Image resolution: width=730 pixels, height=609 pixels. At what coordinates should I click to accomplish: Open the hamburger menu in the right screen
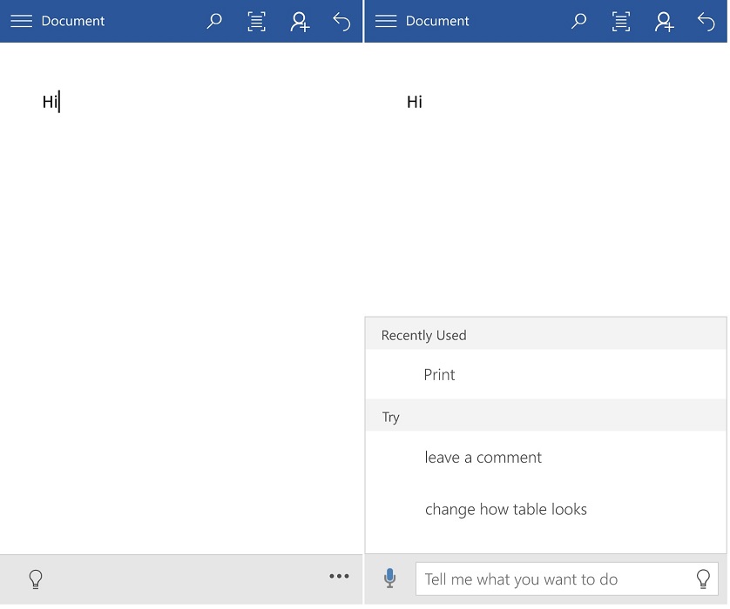point(386,21)
